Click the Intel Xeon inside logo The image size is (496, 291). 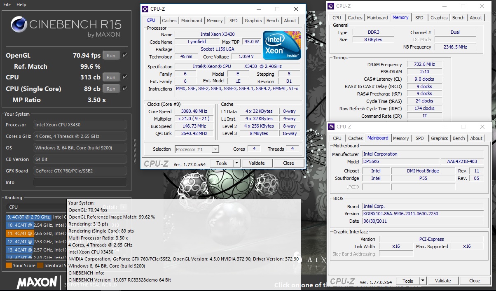[x=282, y=45]
